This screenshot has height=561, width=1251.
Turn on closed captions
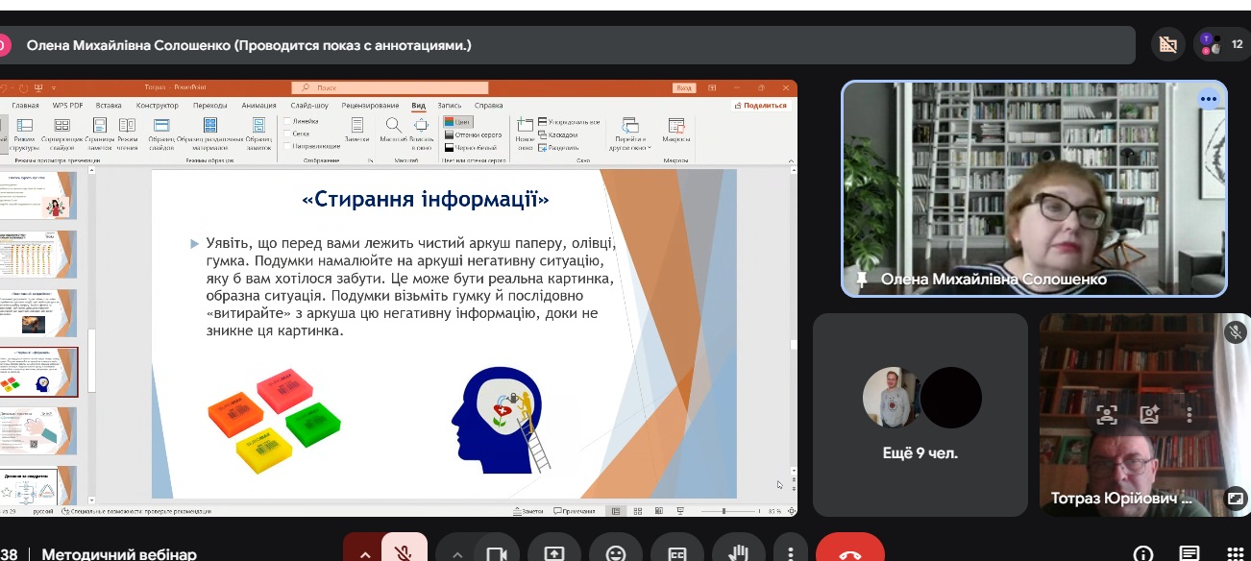[677, 552]
